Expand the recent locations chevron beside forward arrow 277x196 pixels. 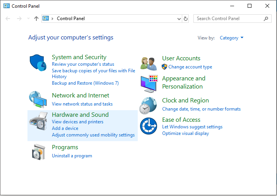coord(29,19)
